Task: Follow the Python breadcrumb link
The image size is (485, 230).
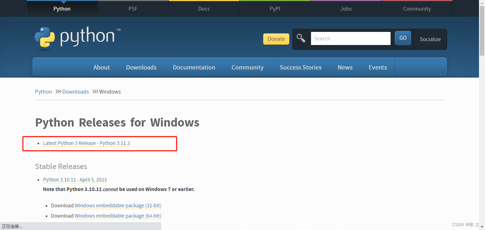Action: click(44, 91)
